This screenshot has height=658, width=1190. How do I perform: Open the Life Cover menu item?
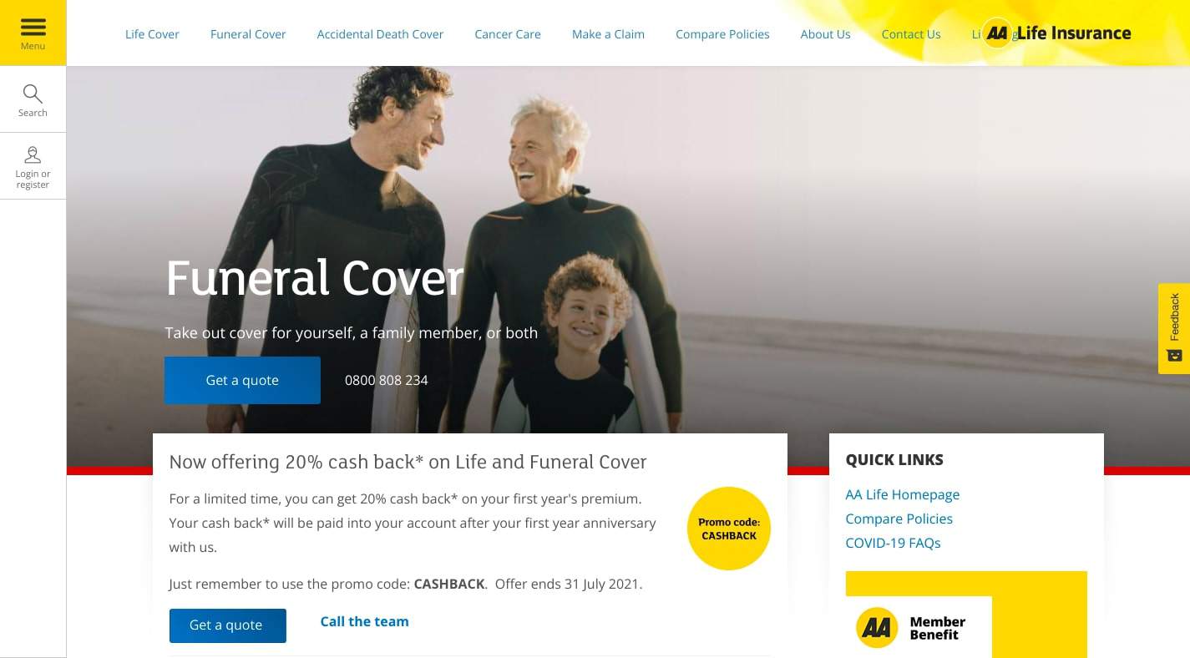[152, 34]
